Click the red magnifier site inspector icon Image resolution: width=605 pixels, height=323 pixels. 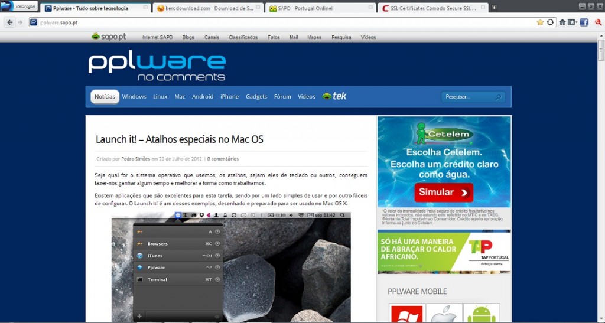(599, 22)
